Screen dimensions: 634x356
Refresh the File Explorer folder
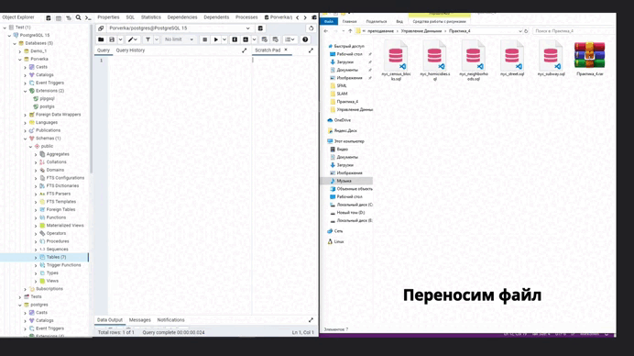pos(526,31)
